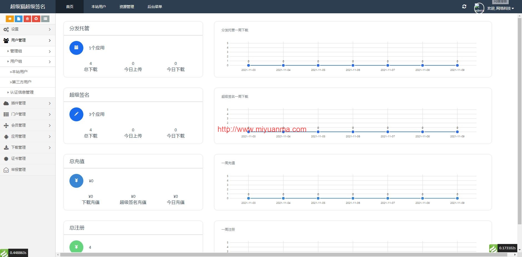Expand the 管理组 submenu chevron

(50, 52)
